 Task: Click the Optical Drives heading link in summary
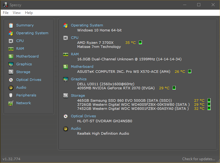(x=83, y=116)
